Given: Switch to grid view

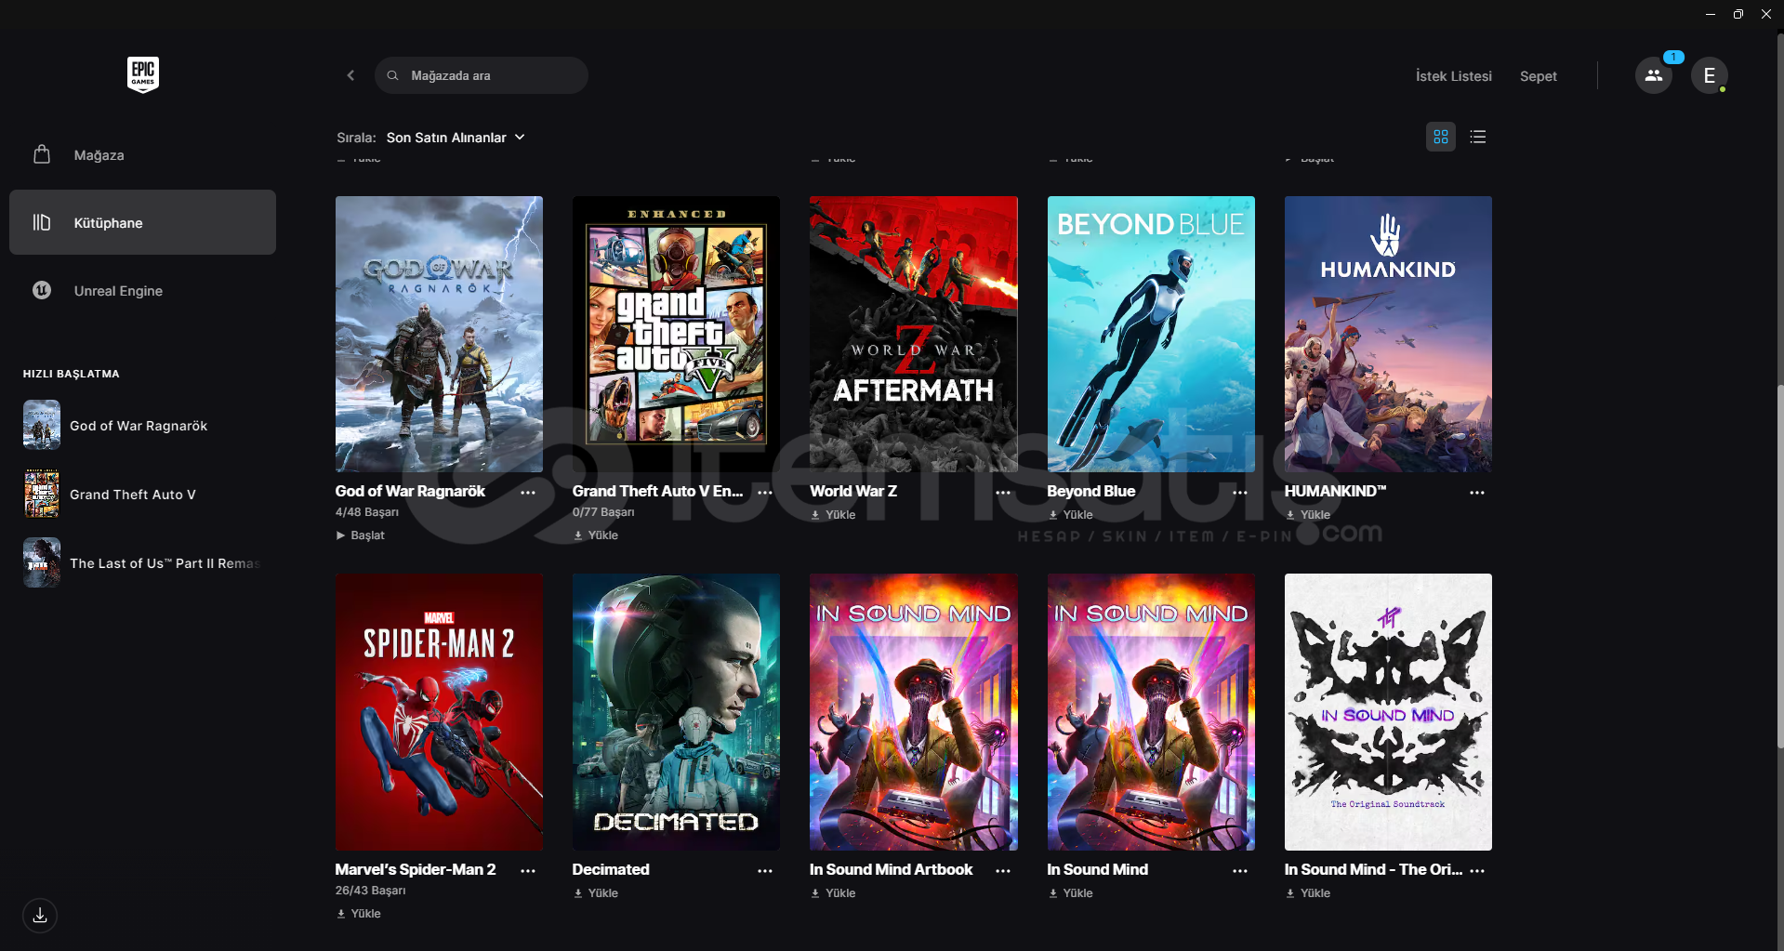Looking at the screenshot, I should click(x=1441, y=137).
